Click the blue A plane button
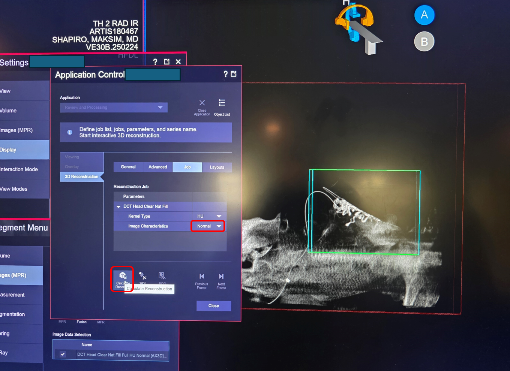The width and height of the screenshot is (510, 371). point(424,15)
